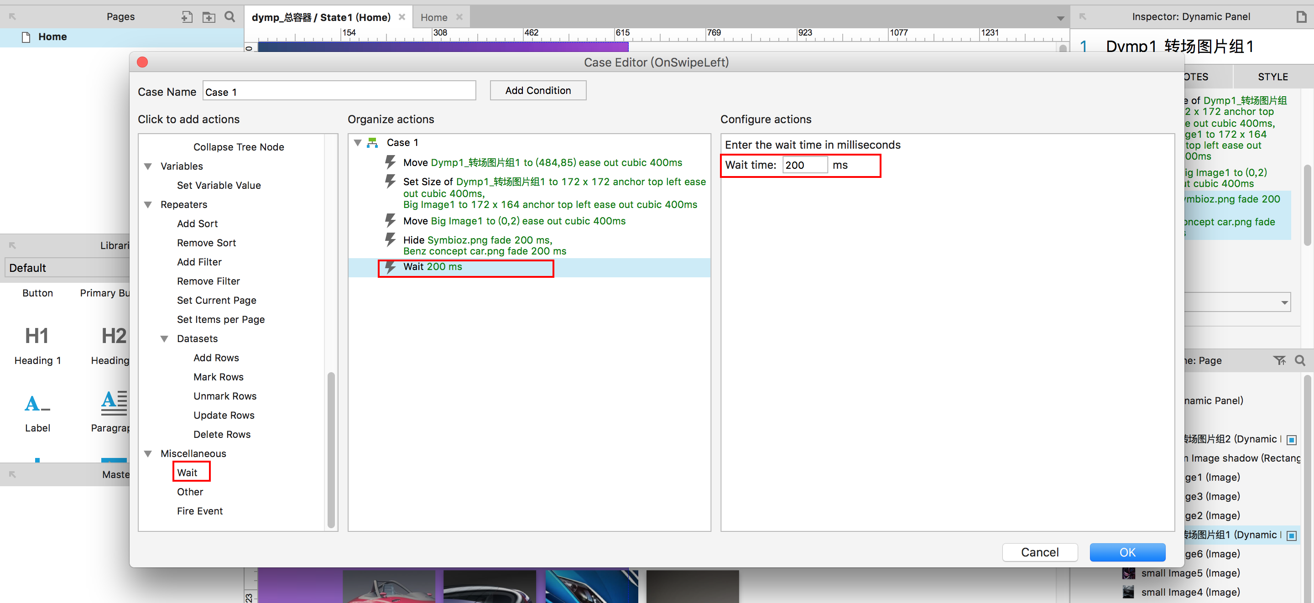Open the Pages panel search icon
The width and height of the screenshot is (1314, 603).
[230, 17]
